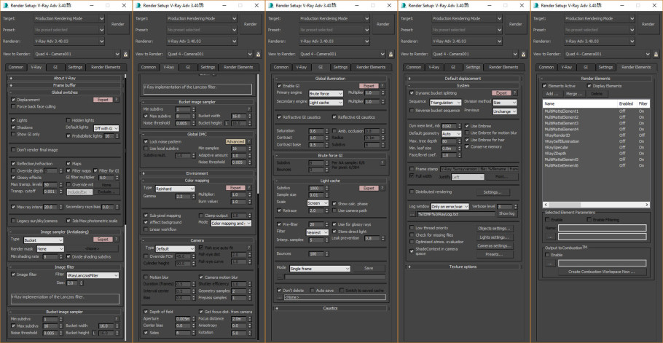Enable Force back face culling checkbox
Image resolution: width=663 pixels, height=343 pixels.
pos(14,107)
